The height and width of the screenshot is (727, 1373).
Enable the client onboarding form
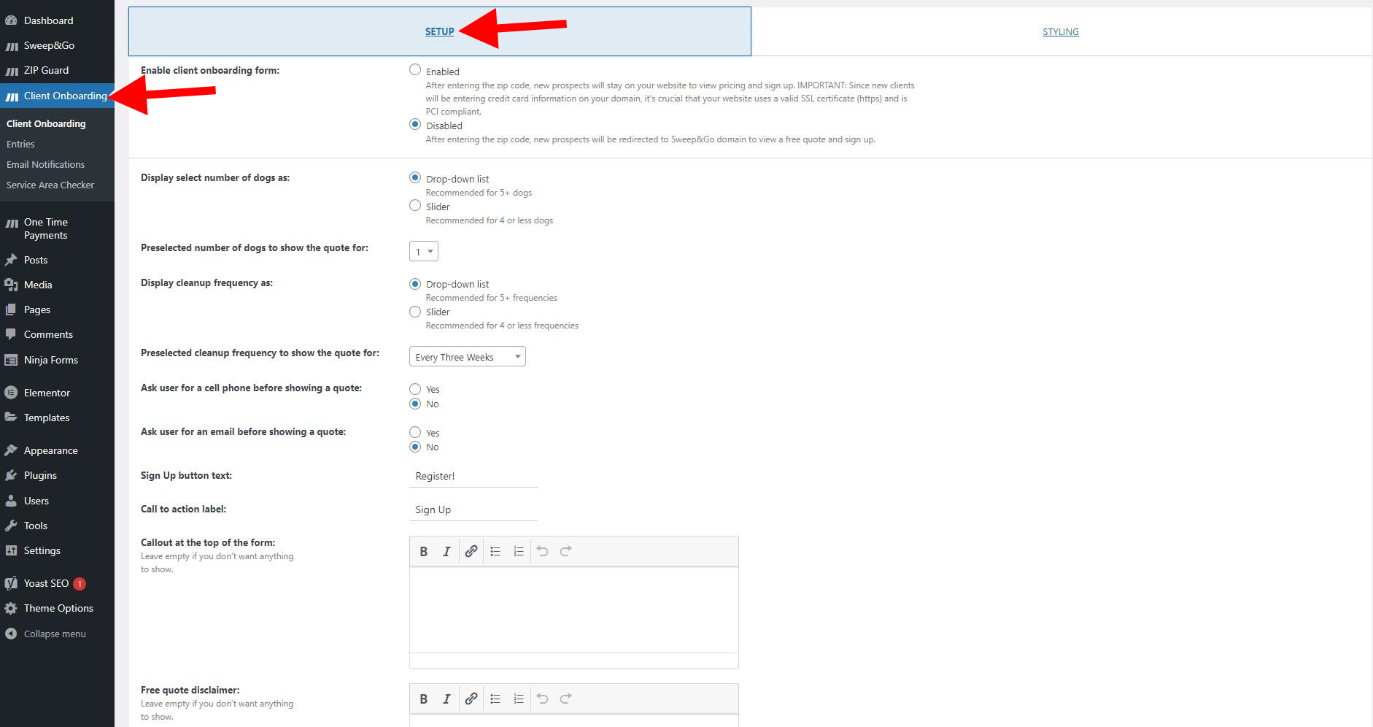(415, 70)
